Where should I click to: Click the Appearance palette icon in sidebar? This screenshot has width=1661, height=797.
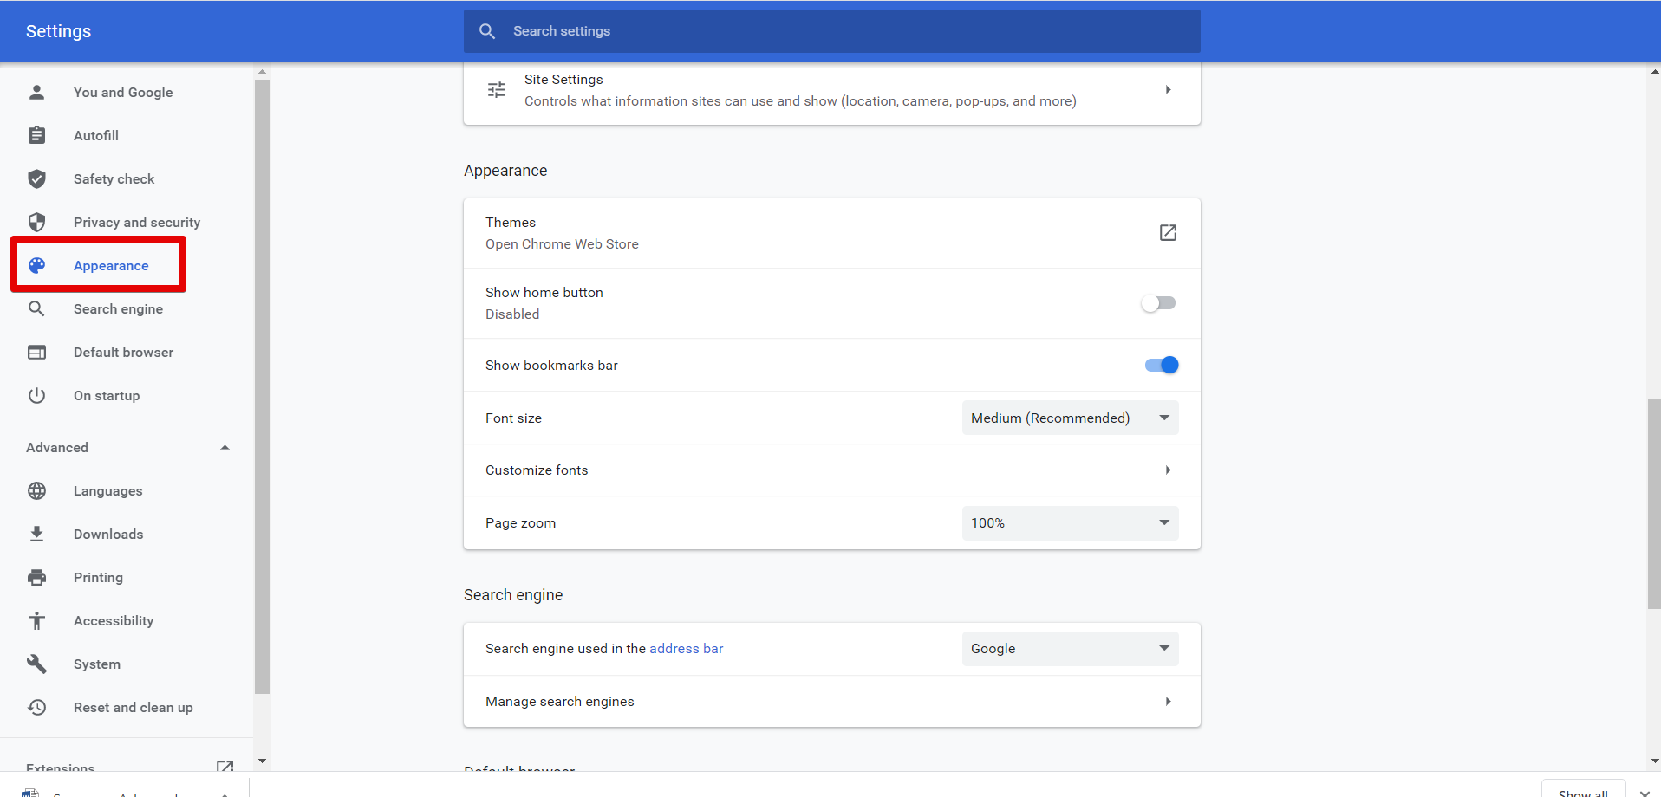(x=36, y=265)
